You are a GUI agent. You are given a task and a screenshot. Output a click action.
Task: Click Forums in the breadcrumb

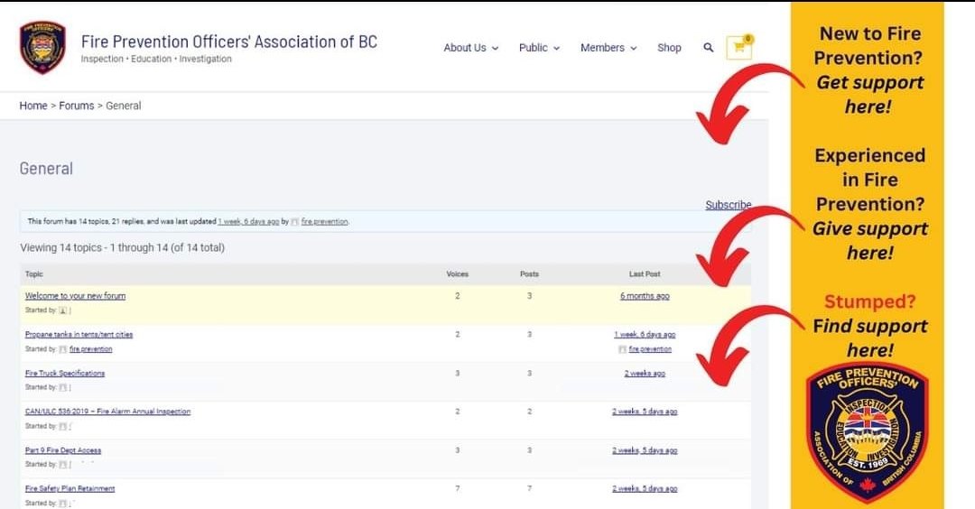point(77,106)
